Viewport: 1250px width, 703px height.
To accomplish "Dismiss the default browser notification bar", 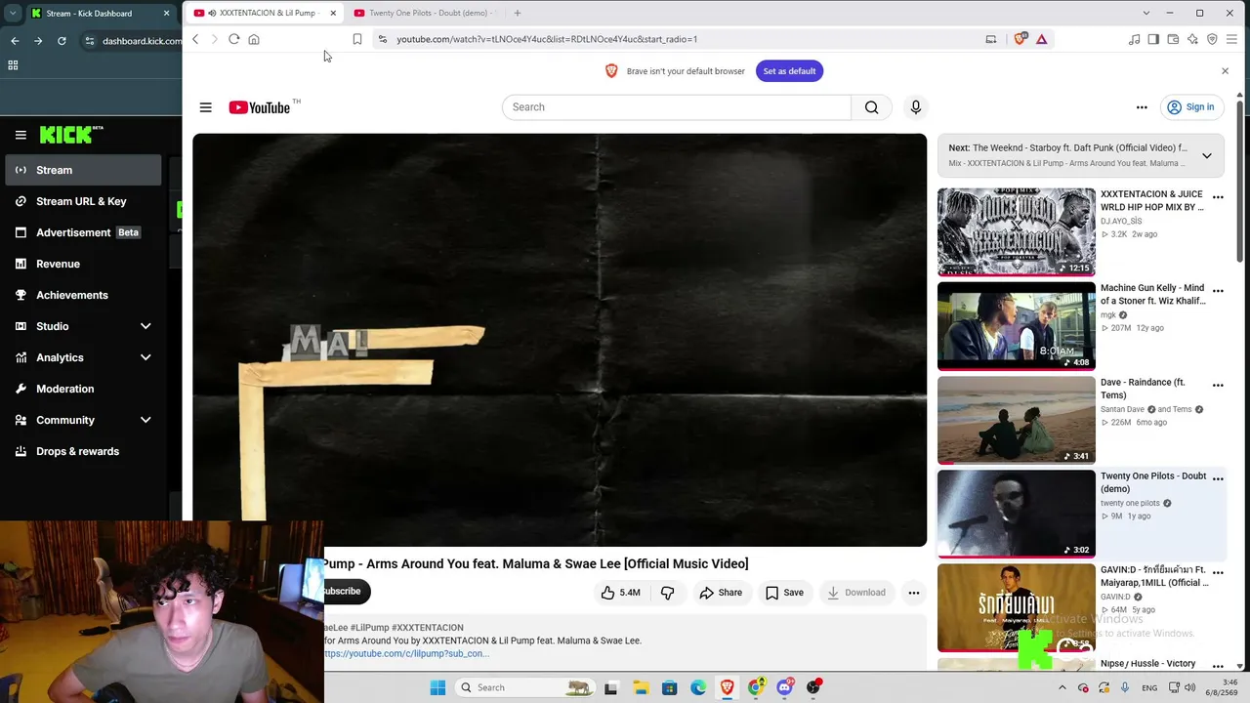I will pos(1225,71).
